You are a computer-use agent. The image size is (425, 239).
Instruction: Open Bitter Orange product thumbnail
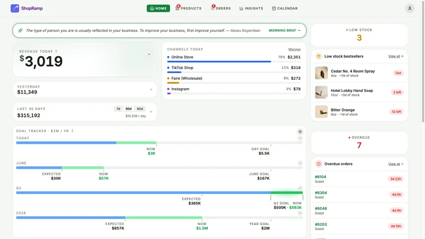pyautogui.click(x=321, y=112)
